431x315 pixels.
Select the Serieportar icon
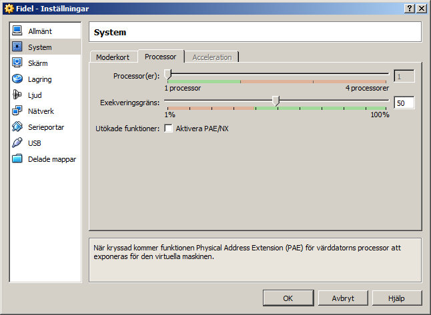(17, 127)
